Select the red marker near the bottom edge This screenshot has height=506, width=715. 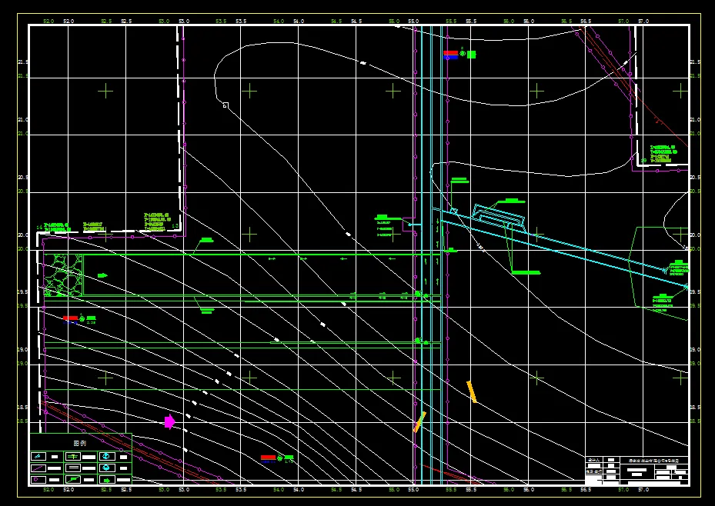tap(268, 458)
